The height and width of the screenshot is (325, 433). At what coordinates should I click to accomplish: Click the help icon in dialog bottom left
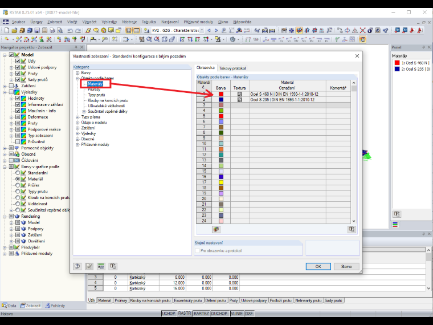[77, 266]
